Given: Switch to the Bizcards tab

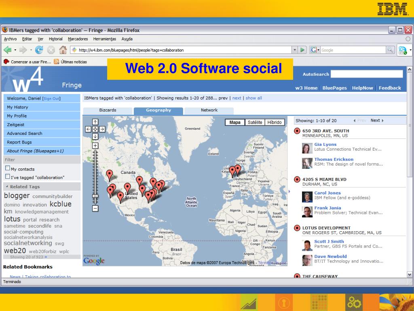Looking at the screenshot, I should 108,110.
